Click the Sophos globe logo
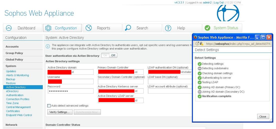 [228, 13]
